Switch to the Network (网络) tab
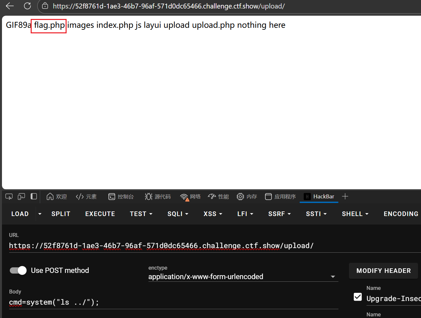 [191, 196]
